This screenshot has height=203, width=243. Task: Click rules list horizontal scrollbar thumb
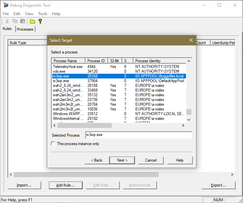click(x=86, y=174)
